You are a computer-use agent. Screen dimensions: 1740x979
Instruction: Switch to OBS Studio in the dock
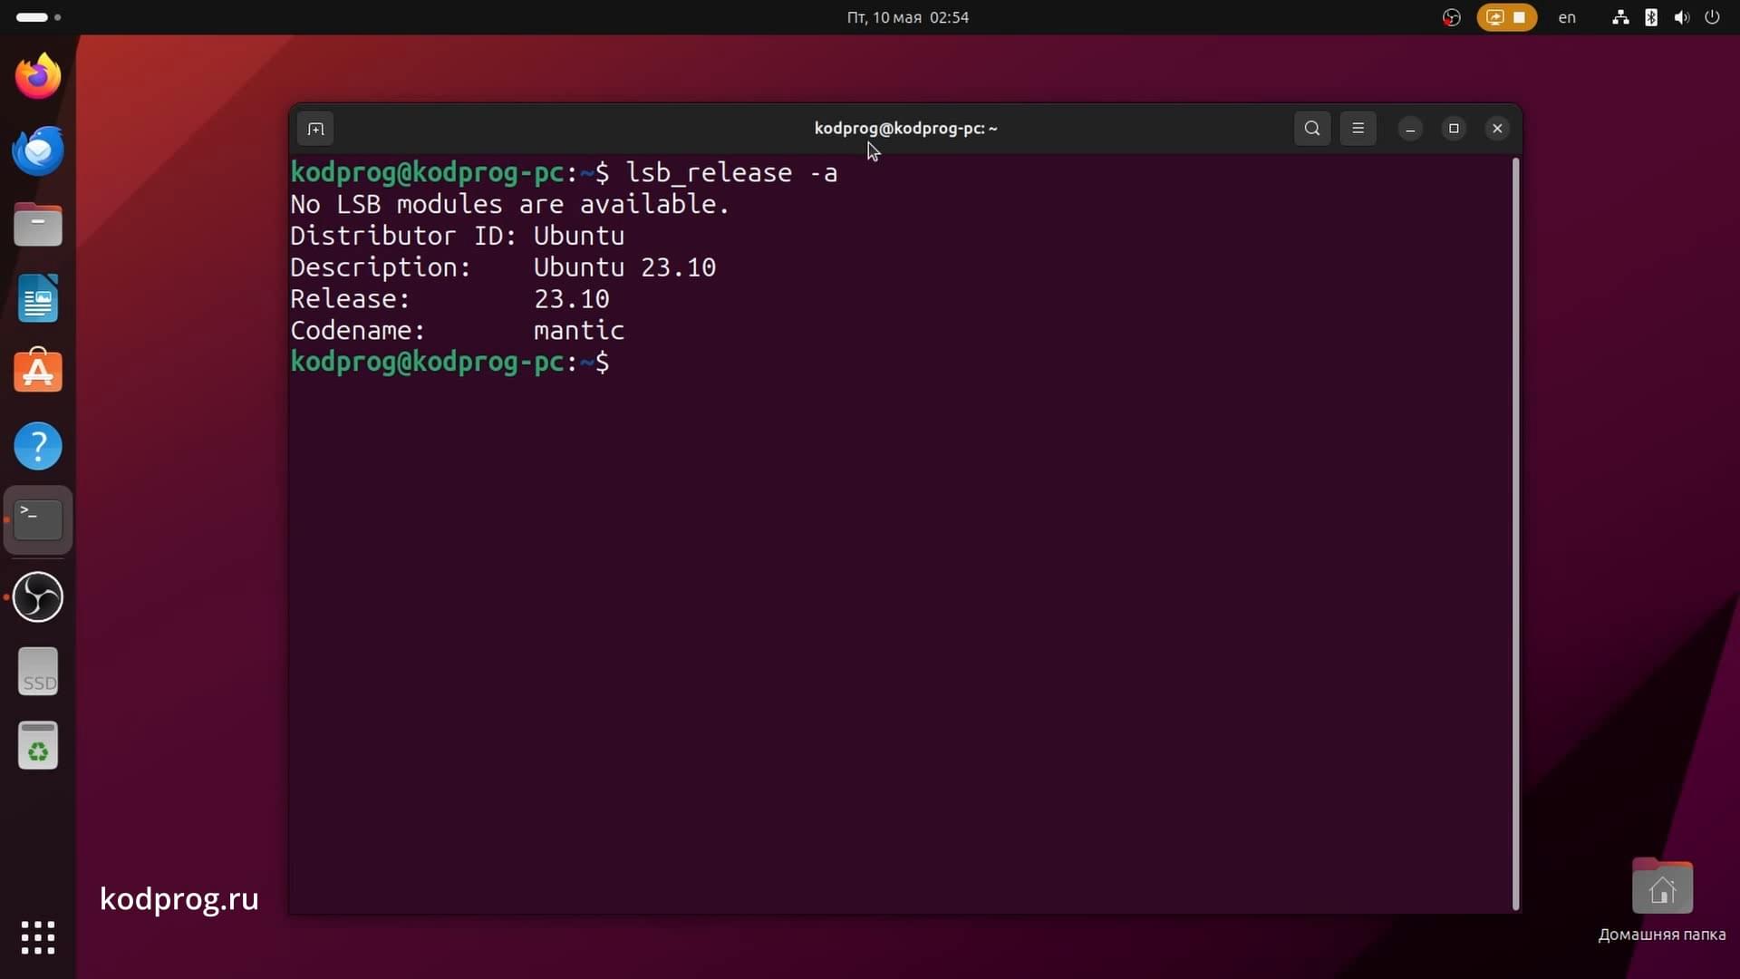(x=38, y=596)
